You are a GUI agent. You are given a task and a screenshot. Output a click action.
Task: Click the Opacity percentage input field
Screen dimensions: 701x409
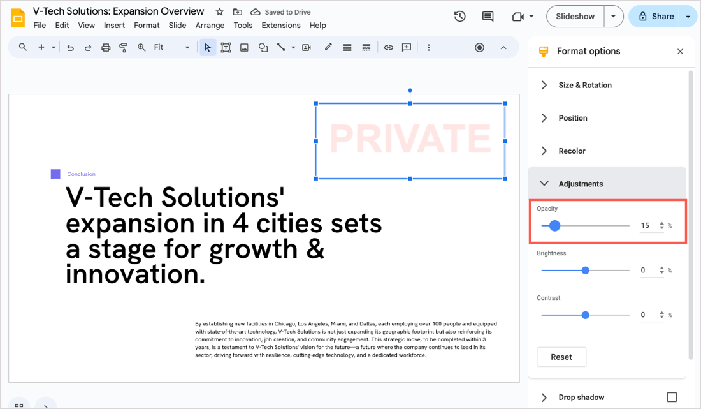tap(652, 225)
